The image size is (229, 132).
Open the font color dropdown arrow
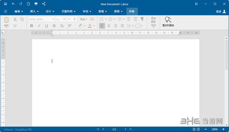coord(94,26)
